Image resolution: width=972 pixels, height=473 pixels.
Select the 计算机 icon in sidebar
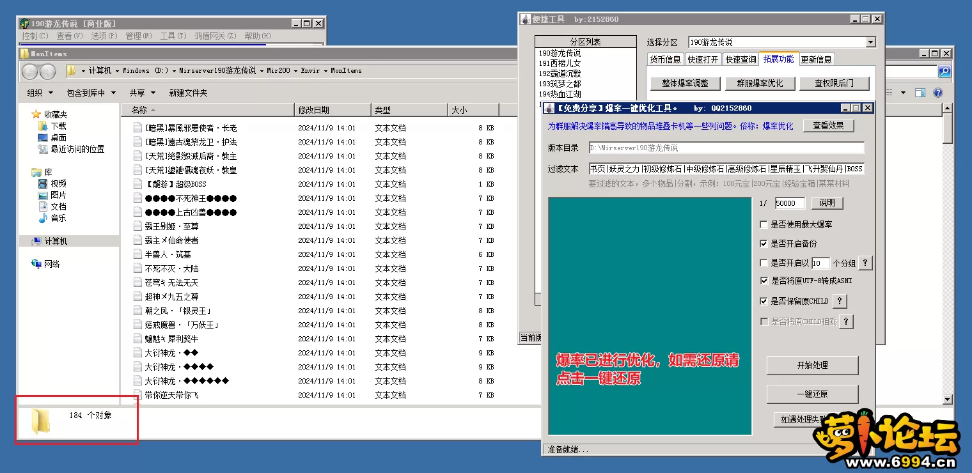click(x=36, y=241)
